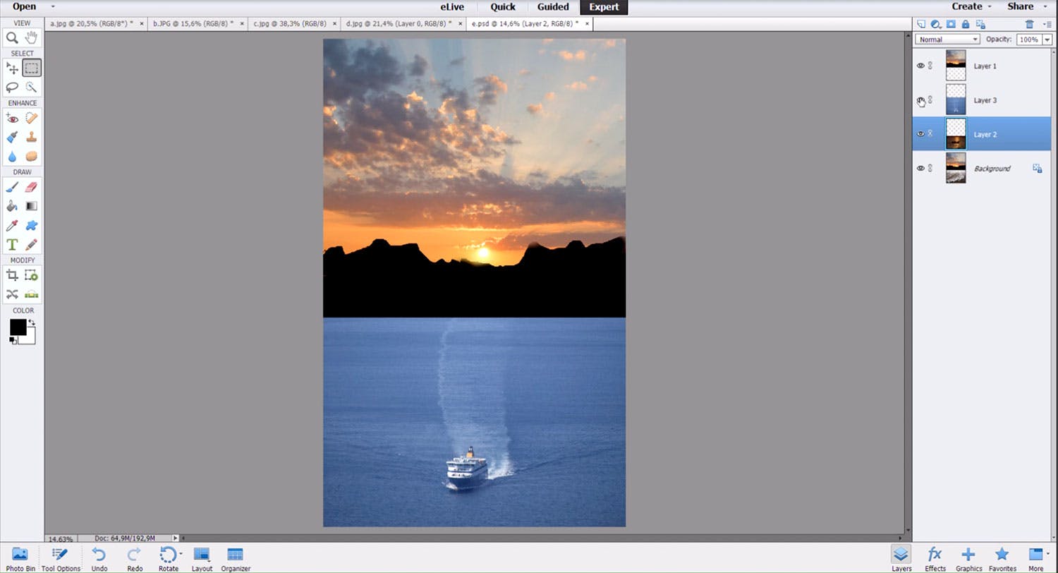
Task: Expand the Opacity dropdown arrow
Action: pos(1047,40)
